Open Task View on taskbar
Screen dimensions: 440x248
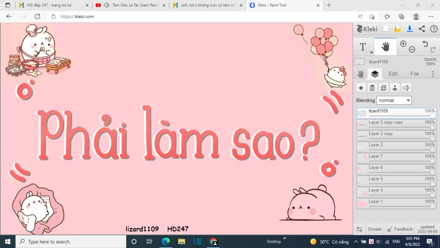149,242
